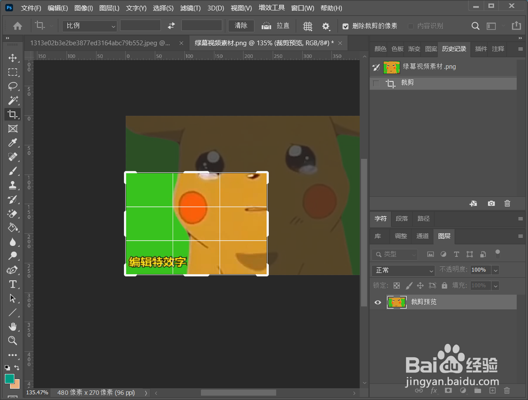Image resolution: width=528 pixels, height=400 pixels.
Task: Click the Home icon in options bar
Action: click(x=17, y=26)
